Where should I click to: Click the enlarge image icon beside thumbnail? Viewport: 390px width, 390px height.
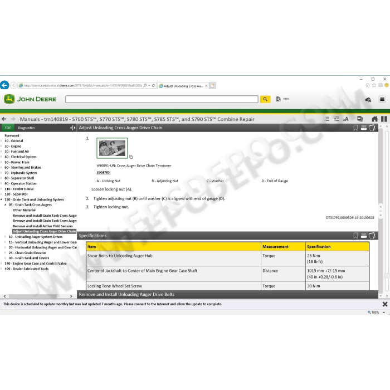click(131, 157)
